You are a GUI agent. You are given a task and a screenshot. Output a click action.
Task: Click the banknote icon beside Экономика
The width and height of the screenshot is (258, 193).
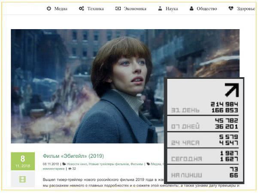[x=118, y=8]
